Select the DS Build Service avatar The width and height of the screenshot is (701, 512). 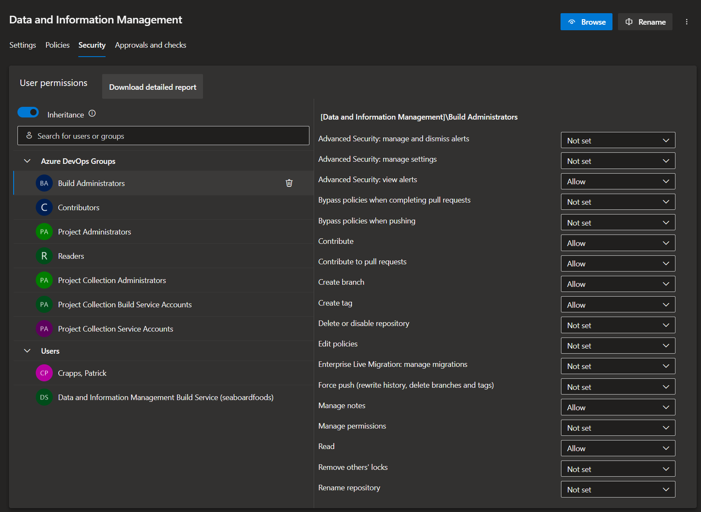coord(44,398)
